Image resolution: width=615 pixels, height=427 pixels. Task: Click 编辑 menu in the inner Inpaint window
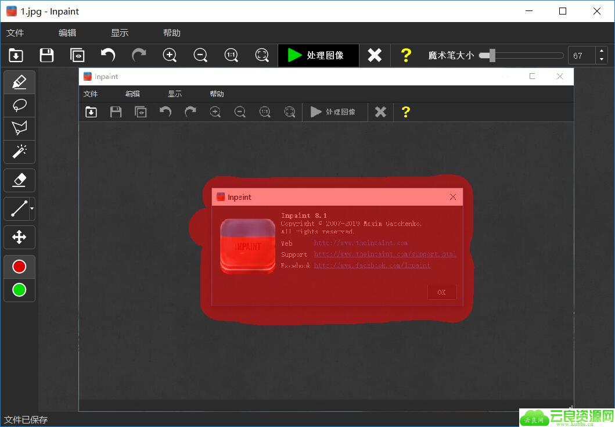point(132,94)
